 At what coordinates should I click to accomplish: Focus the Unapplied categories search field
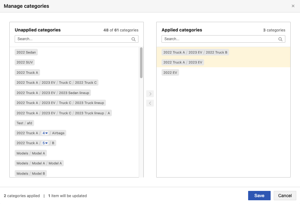click(73, 39)
